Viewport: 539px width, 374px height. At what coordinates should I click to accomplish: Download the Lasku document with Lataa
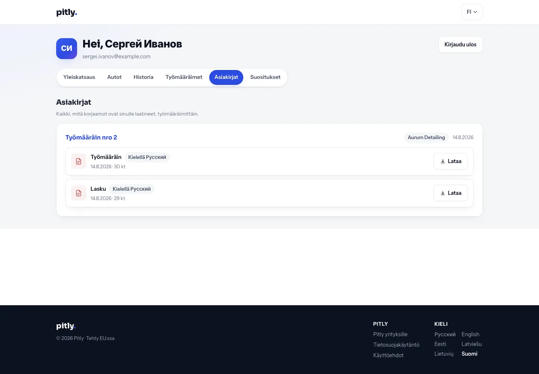(x=451, y=193)
